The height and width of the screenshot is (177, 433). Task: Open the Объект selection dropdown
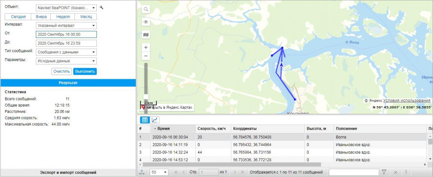pyautogui.click(x=66, y=8)
